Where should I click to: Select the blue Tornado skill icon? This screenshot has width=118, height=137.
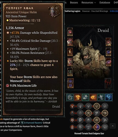109,97
